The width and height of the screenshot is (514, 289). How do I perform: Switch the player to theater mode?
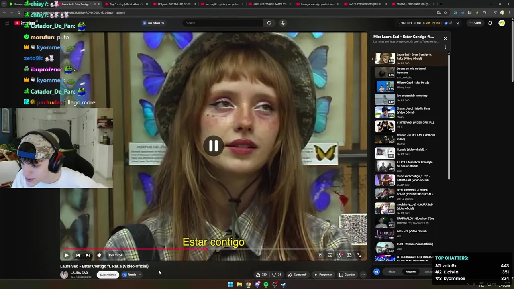[349, 255]
